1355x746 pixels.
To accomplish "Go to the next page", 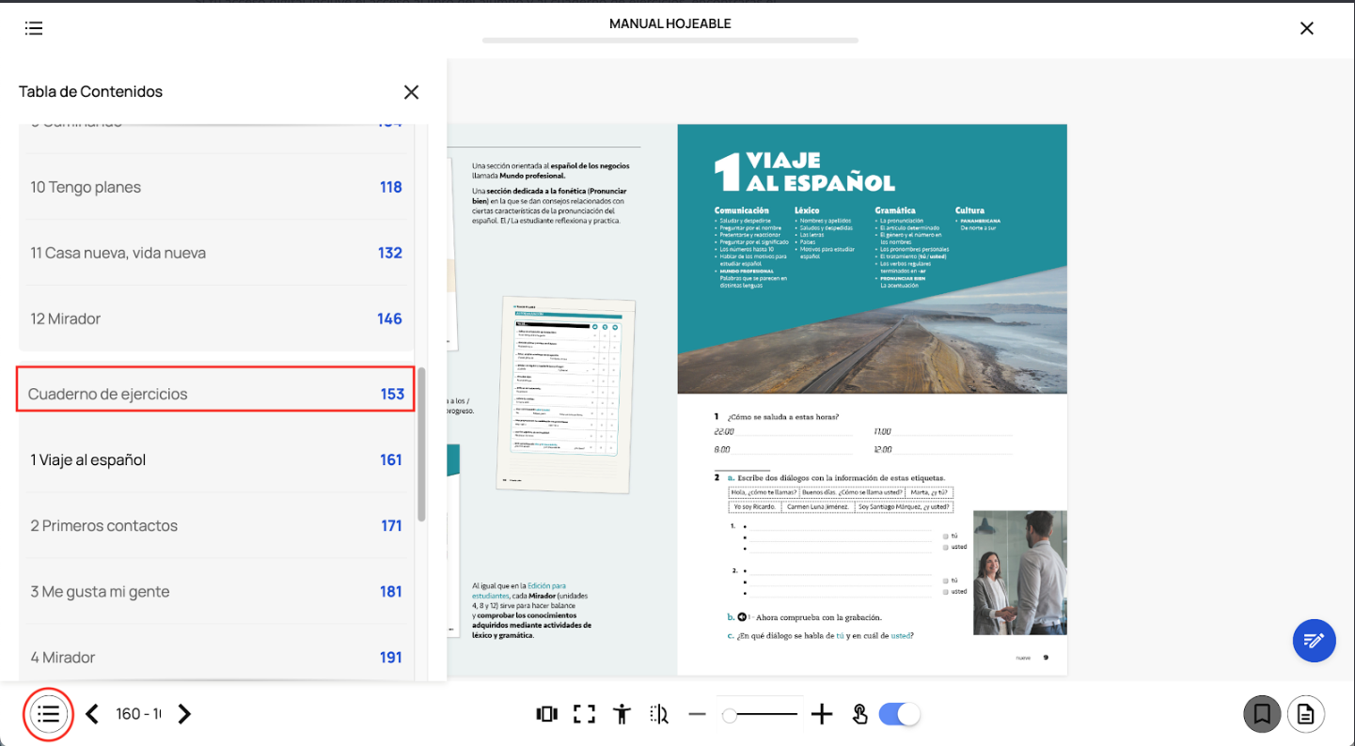I will click(x=184, y=714).
